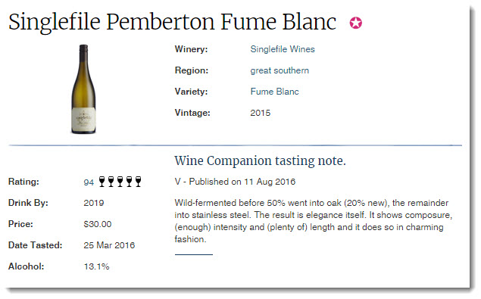Click the 94 rating score

[89, 182]
